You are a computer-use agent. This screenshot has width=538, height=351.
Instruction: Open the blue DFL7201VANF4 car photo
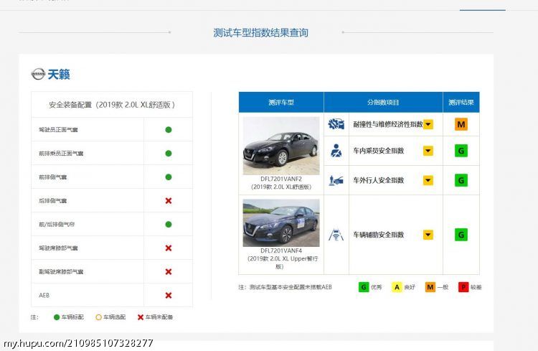point(281,223)
